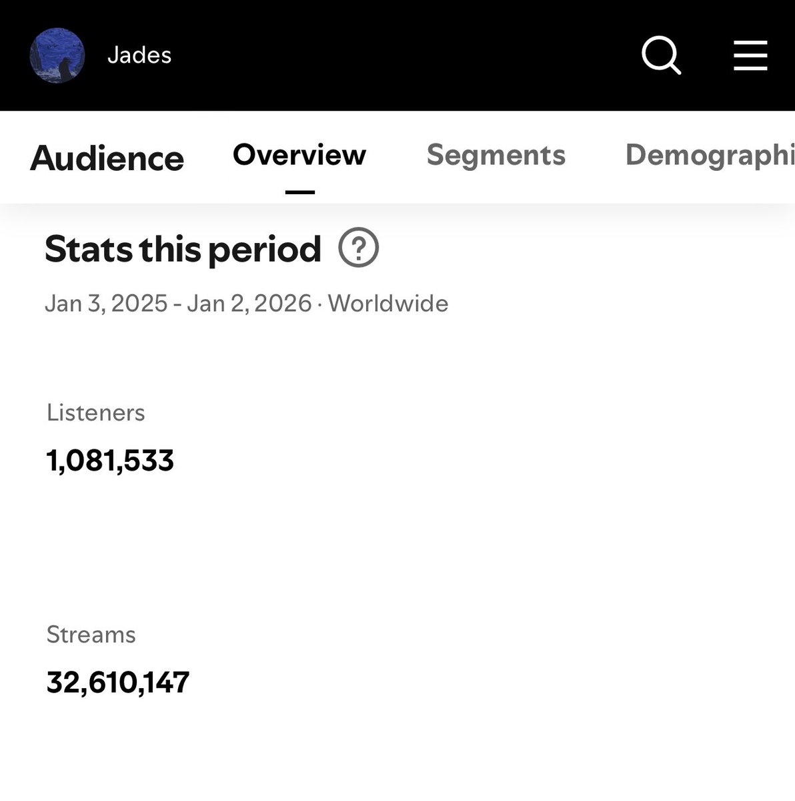Click the Jades artist name
795x801 pixels.
[x=139, y=55]
